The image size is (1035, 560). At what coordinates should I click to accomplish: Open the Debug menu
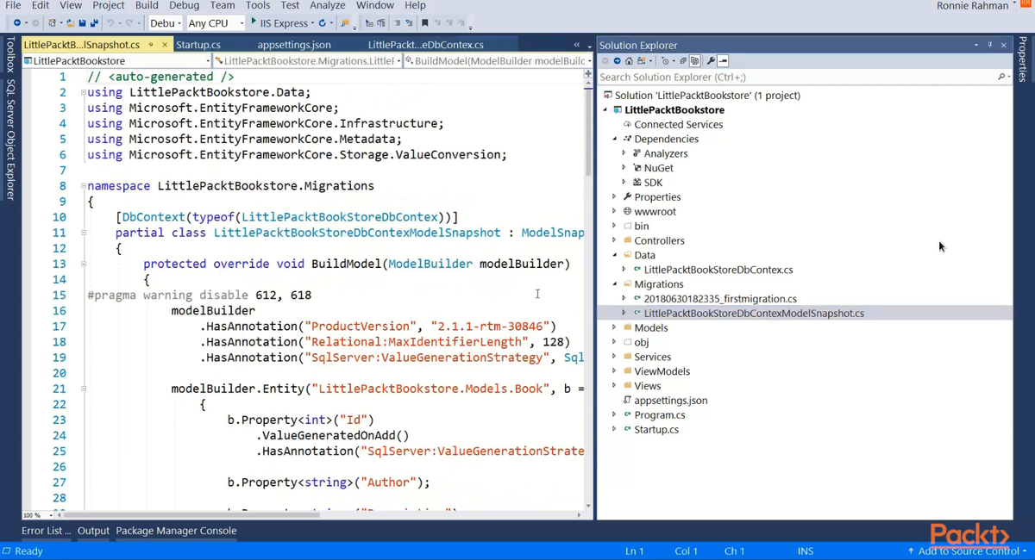[184, 5]
